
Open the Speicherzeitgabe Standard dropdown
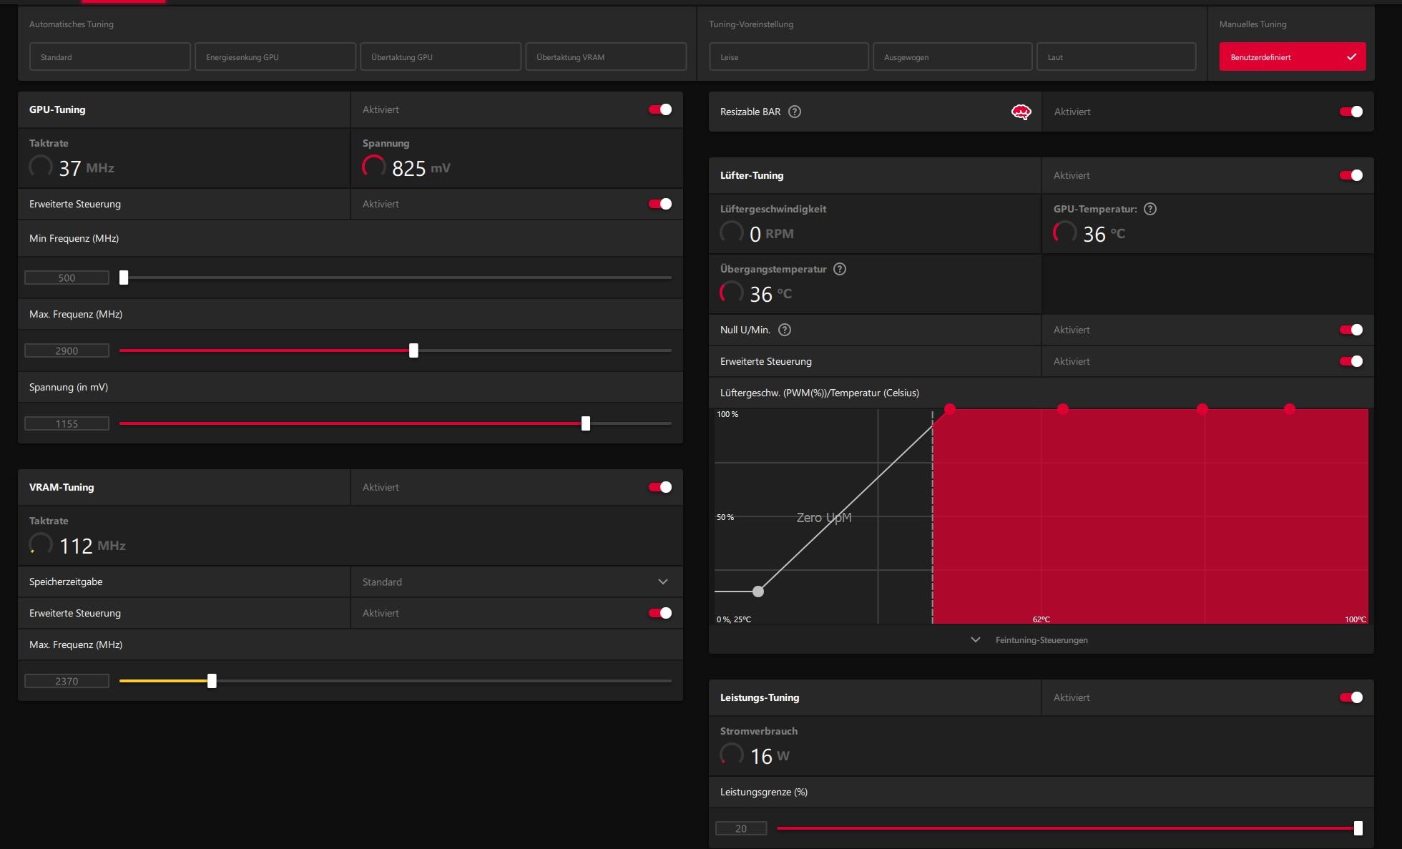516,581
